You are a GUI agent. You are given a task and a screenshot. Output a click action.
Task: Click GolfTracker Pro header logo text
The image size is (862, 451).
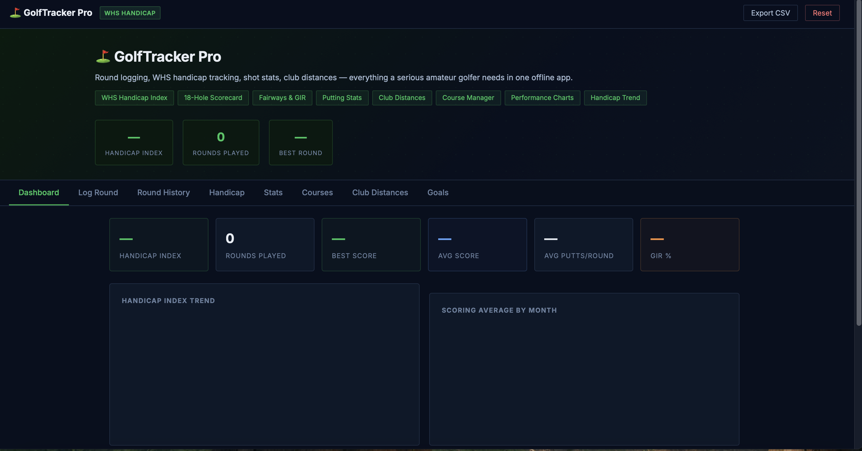tap(58, 13)
